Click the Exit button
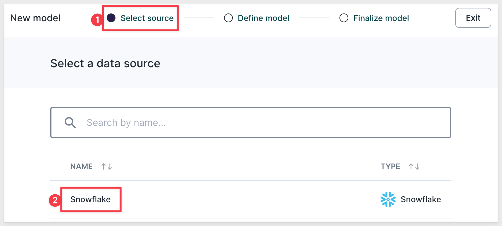 point(473,18)
